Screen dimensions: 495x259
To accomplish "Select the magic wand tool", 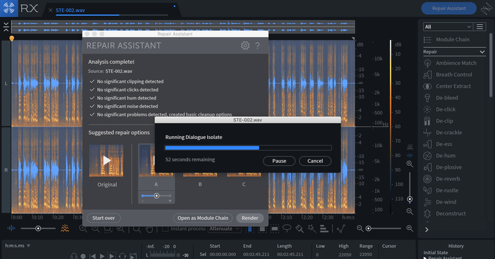I will tap(312, 228).
